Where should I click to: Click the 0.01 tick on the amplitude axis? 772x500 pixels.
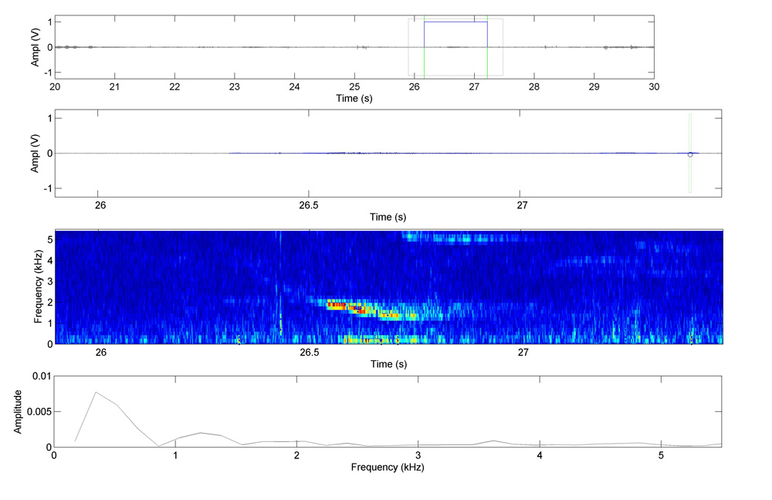click(40, 376)
